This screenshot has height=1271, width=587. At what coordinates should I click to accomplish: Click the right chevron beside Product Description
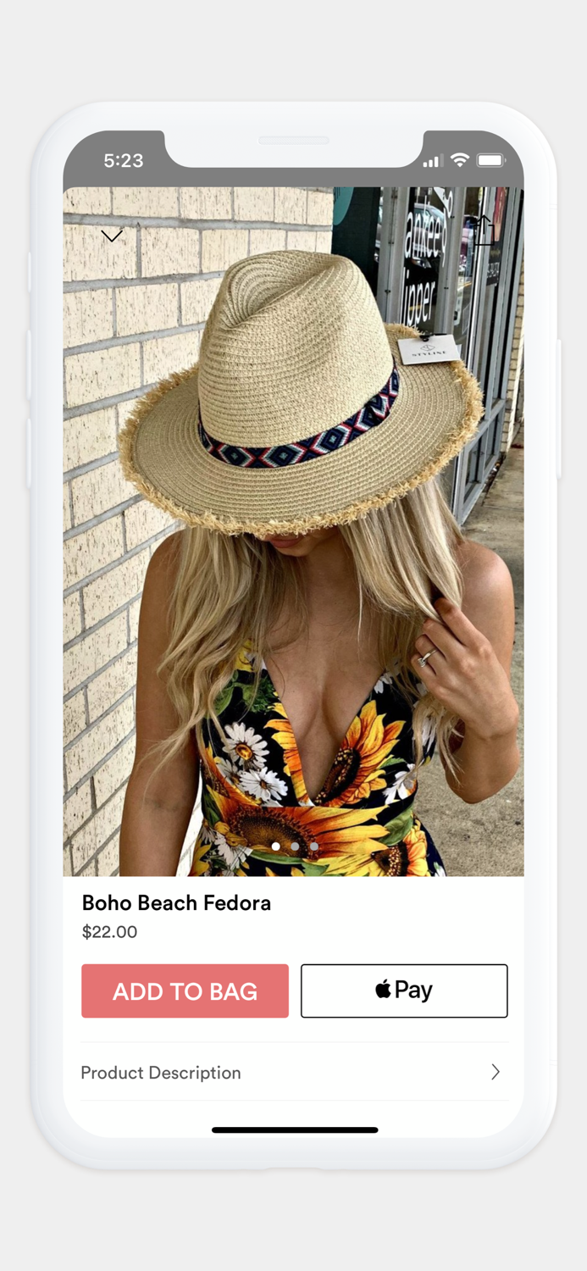(x=496, y=1072)
